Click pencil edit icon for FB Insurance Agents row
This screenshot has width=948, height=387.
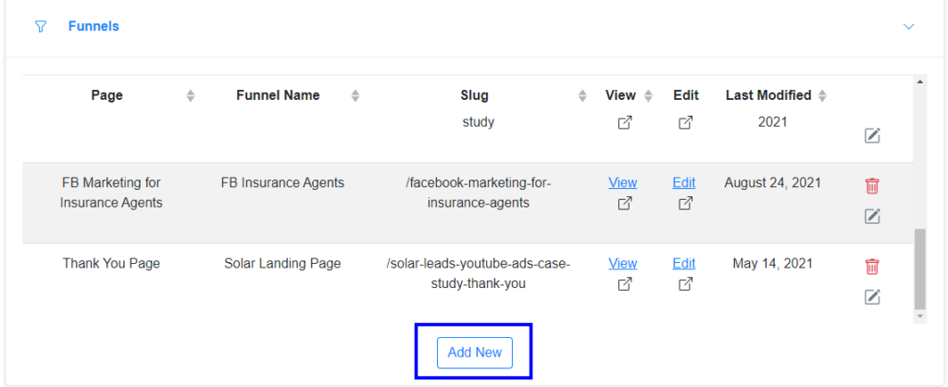point(872,216)
